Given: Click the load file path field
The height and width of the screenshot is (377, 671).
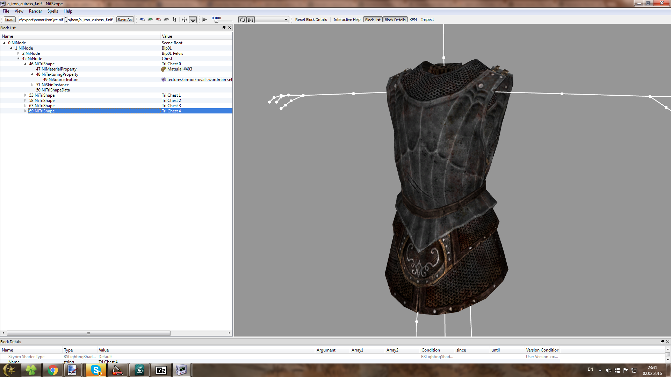Looking at the screenshot, I should [41, 20].
